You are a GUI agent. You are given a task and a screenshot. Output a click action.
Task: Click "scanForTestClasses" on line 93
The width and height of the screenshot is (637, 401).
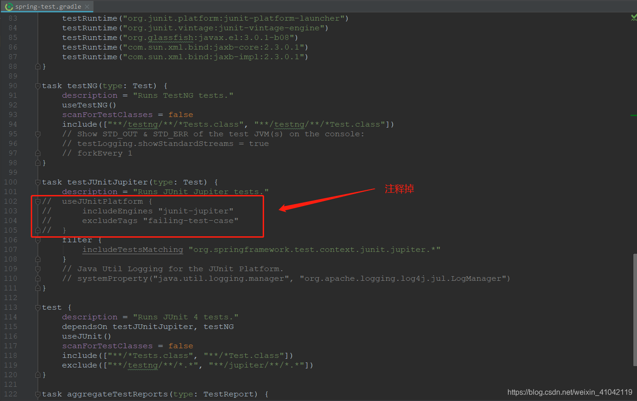click(x=107, y=115)
